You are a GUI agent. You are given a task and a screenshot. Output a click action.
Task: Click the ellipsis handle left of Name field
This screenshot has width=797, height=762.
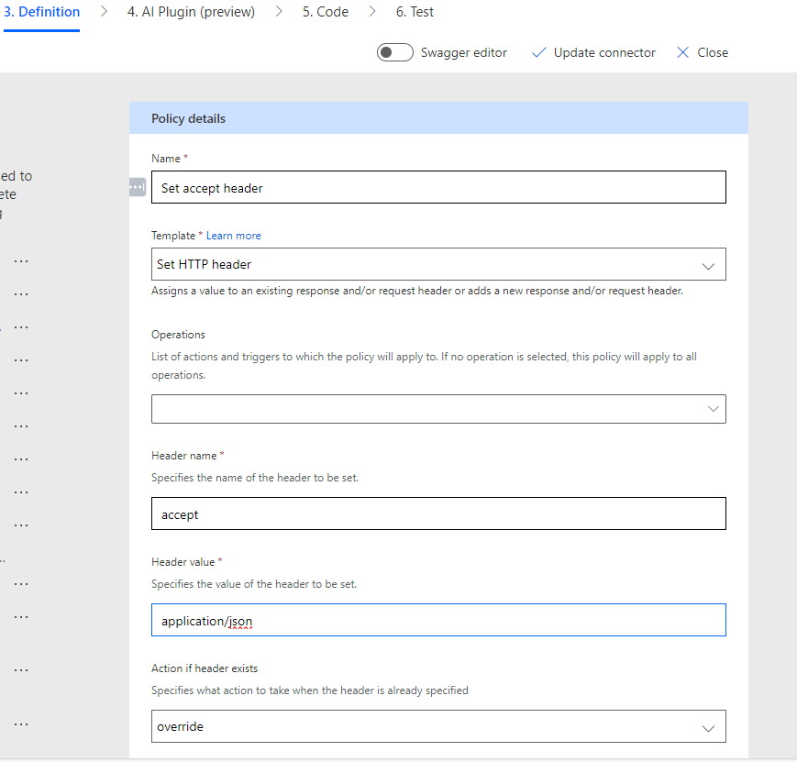(138, 187)
